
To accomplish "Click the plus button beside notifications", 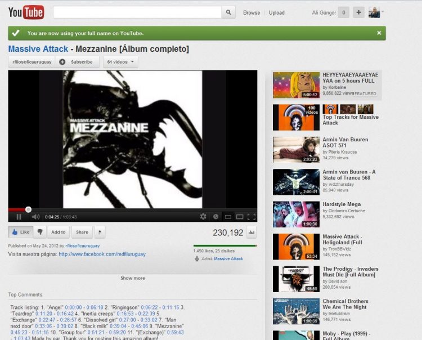I will pos(358,12).
